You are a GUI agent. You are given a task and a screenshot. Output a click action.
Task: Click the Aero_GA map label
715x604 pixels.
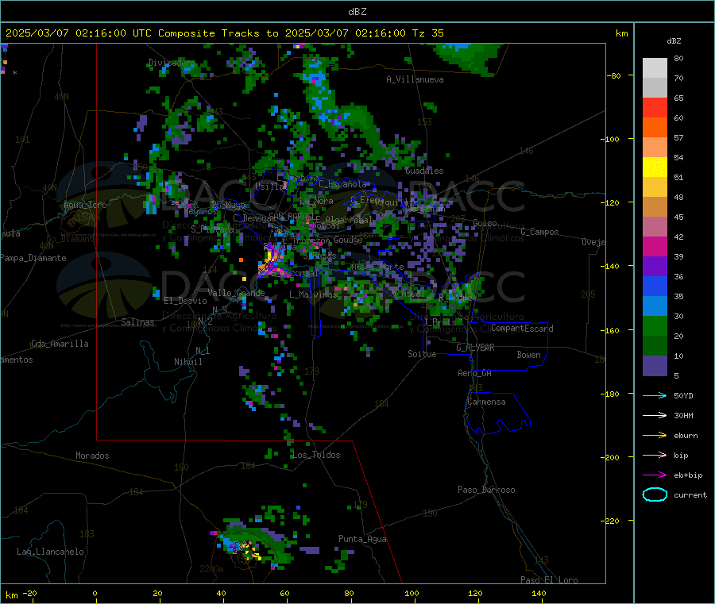coord(474,373)
